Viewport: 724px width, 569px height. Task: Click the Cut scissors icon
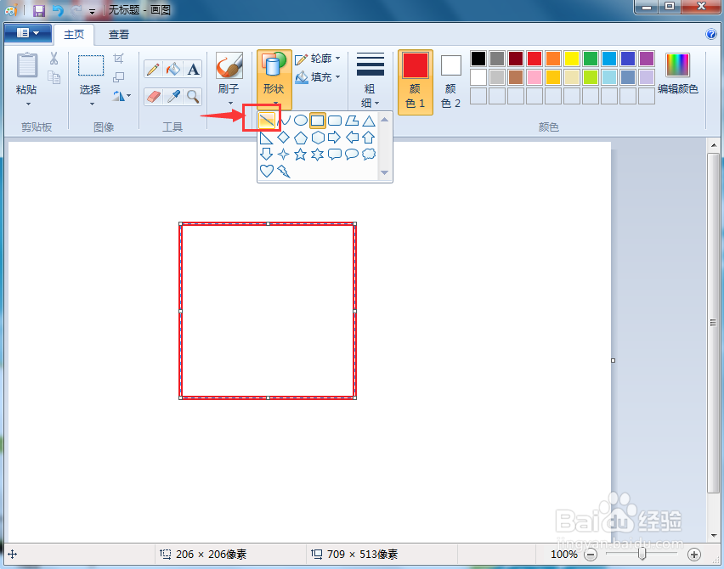(x=54, y=58)
